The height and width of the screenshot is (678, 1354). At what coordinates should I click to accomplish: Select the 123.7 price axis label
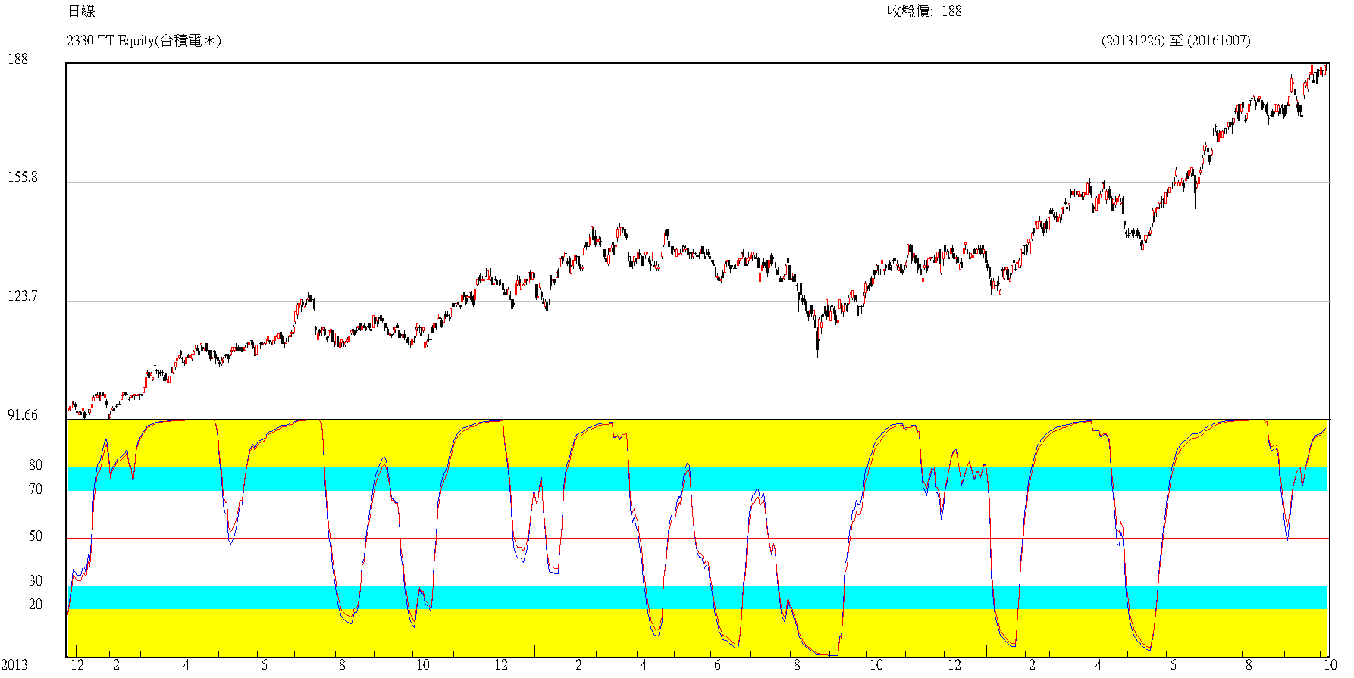coord(22,295)
